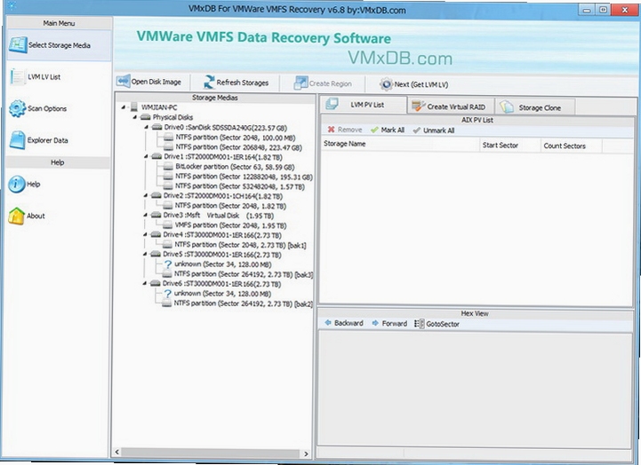Click the Forward arrow icon
641x465 pixels.
click(x=375, y=323)
